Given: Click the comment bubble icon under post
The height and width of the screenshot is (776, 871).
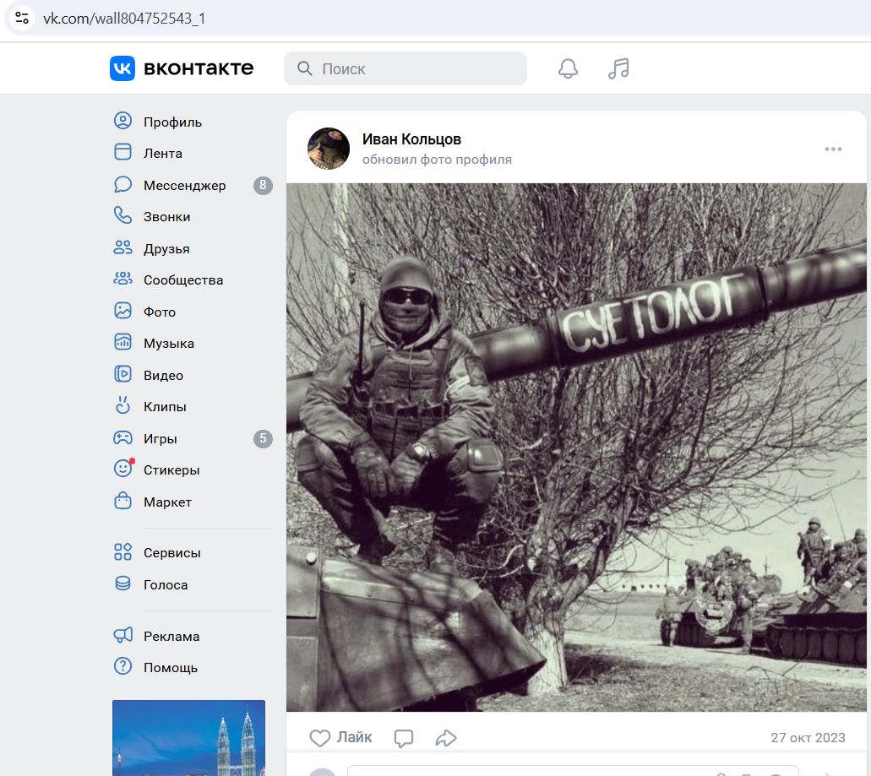Looking at the screenshot, I should (404, 738).
